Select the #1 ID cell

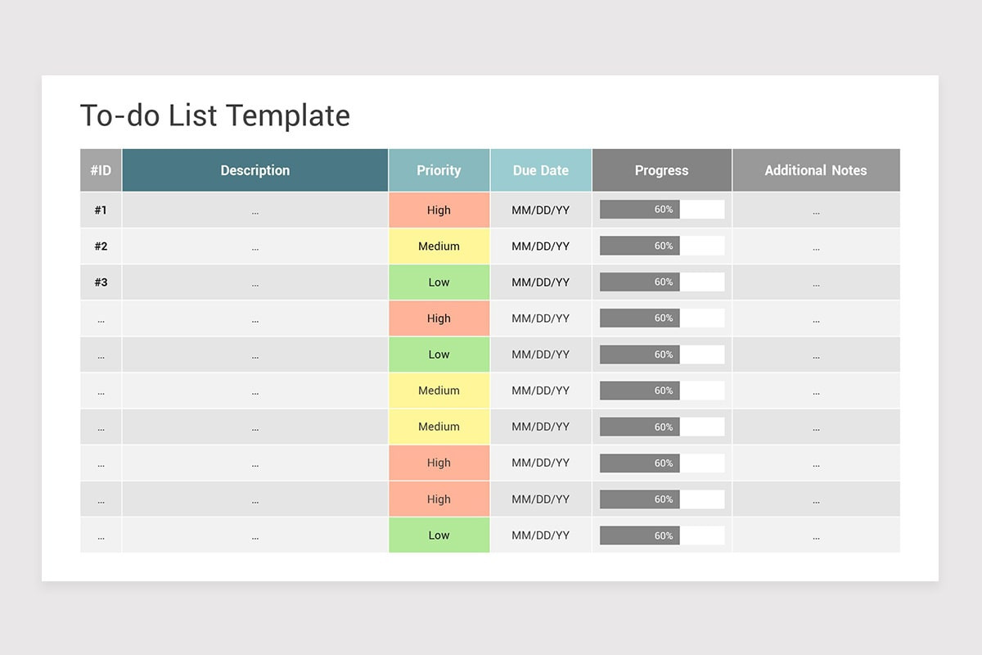click(101, 210)
